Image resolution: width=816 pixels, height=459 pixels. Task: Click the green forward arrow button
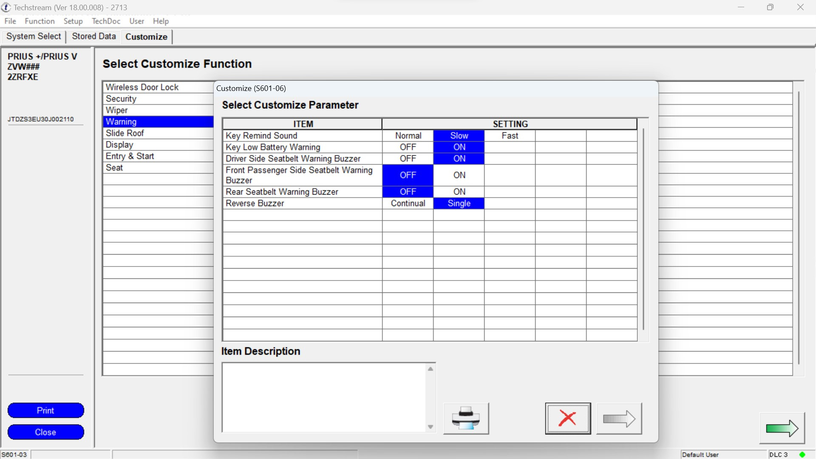782,428
